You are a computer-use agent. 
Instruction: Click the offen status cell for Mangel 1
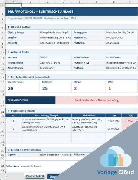pos(129,121)
